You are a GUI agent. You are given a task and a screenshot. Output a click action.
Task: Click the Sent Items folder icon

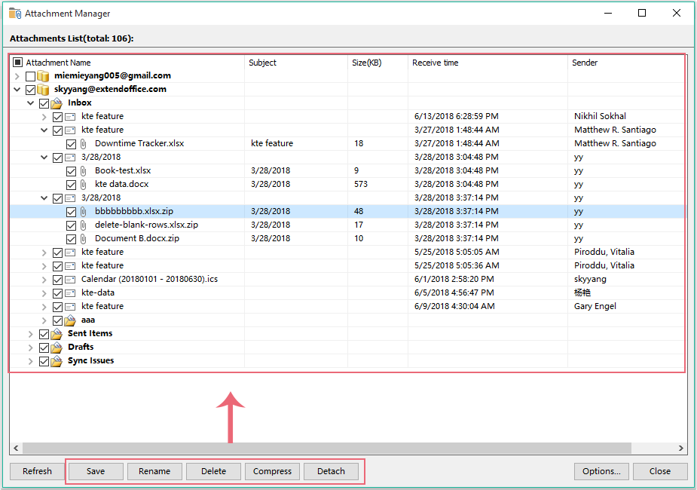click(57, 334)
